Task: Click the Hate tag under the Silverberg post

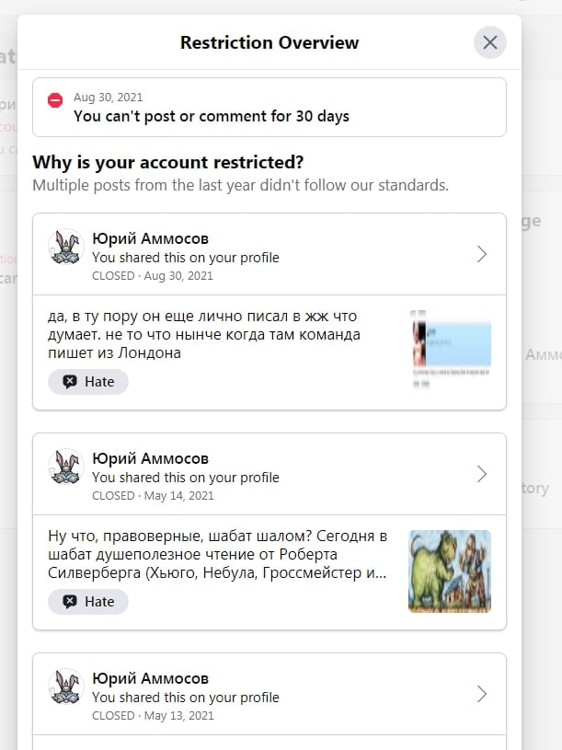Action: [x=88, y=602]
